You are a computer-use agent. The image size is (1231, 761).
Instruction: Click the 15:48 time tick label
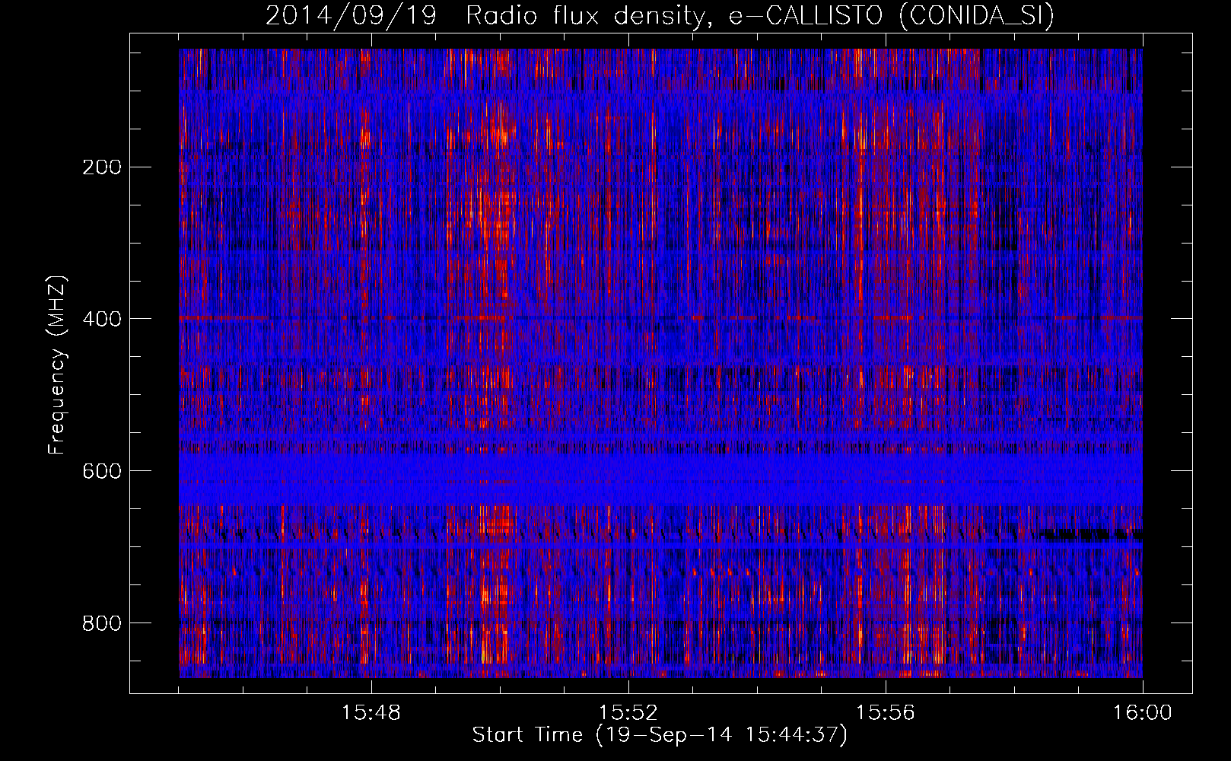(x=371, y=713)
